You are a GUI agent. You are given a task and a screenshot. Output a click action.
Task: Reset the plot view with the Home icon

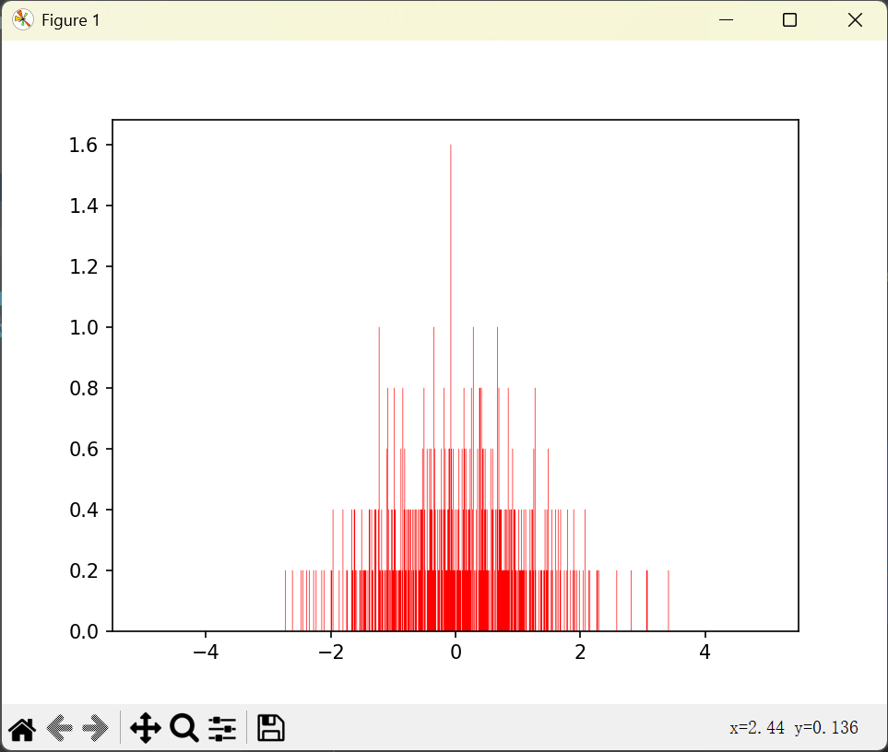coord(22,728)
